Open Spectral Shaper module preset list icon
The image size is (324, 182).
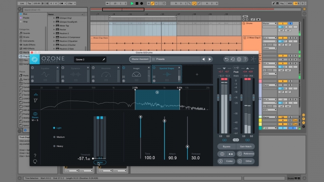(154, 77)
